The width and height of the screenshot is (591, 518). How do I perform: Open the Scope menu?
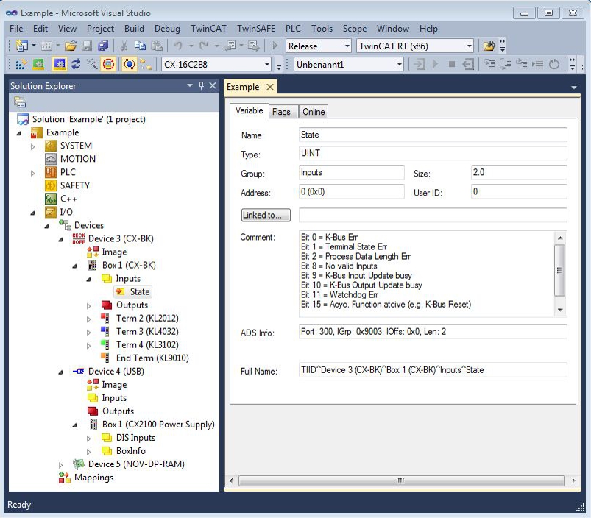pyautogui.click(x=355, y=29)
